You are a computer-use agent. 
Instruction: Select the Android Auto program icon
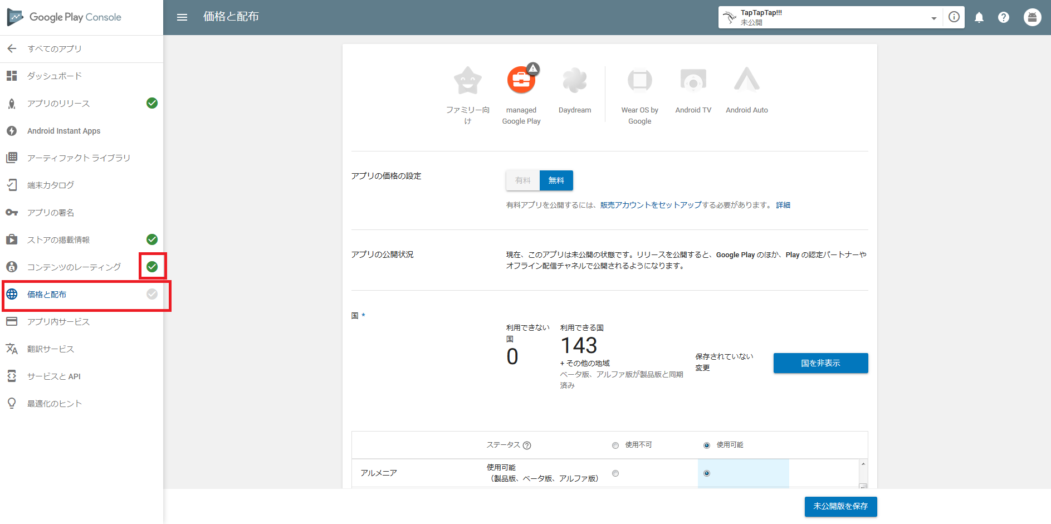click(x=747, y=80)
